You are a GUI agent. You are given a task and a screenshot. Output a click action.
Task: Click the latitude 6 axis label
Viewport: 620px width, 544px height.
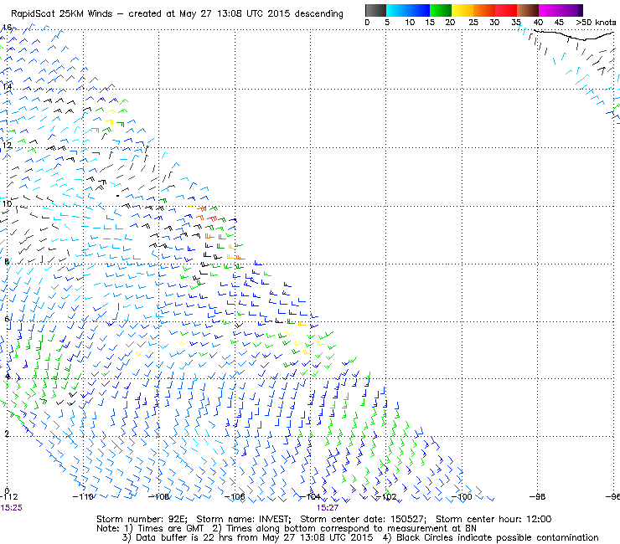point(7,319)
